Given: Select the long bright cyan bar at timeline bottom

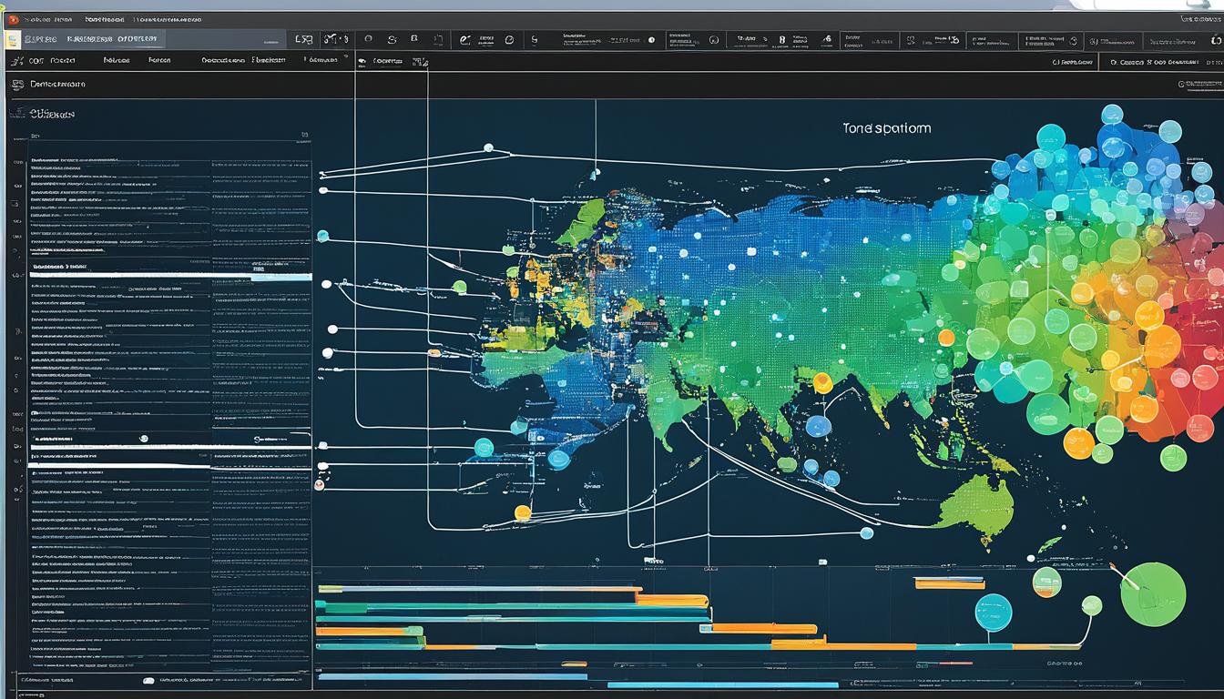Looking at the screenshot, I should point(723,684).
